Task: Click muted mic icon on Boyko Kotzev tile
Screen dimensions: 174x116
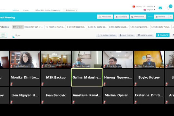Action: point(136,84)
